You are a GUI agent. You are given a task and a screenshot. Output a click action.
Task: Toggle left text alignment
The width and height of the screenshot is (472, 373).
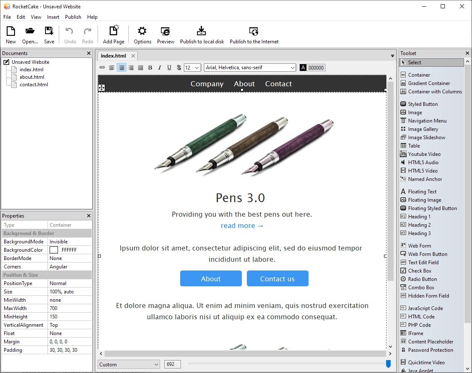pyautogui.click(x=112, y=68)
